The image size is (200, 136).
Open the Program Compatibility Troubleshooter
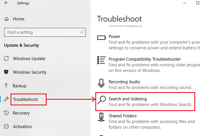[144, 59]
